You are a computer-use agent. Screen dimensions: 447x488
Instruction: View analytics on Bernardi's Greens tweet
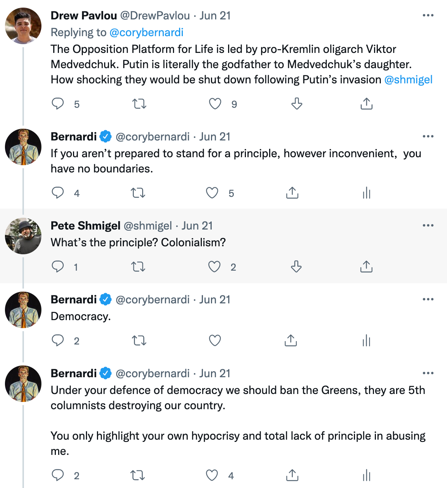(366, 475)
